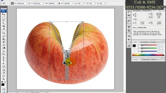Switch to the Channels tab
The image size is (166, 93).
click(x=146, y=59)
